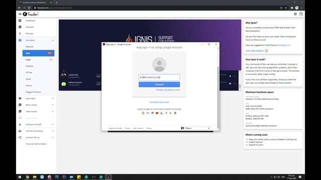Image resolution: width=321 pixels, height=180 pixels.
Task: Expand the Connect with us section chevron
Action: pos(53,137)
